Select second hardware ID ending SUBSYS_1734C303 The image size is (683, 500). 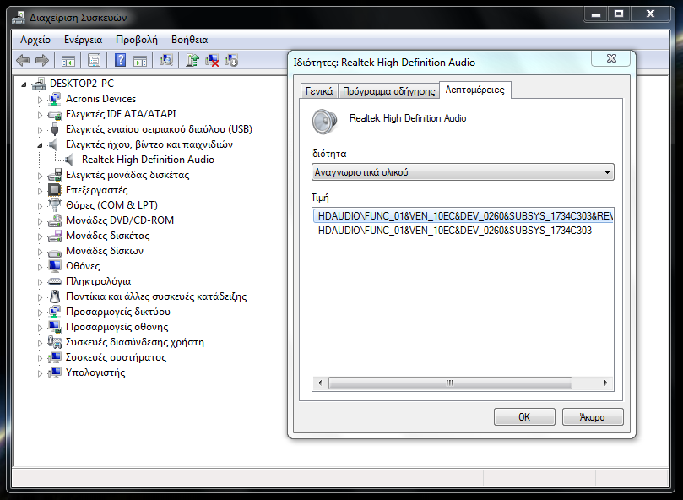click(455, 231)
